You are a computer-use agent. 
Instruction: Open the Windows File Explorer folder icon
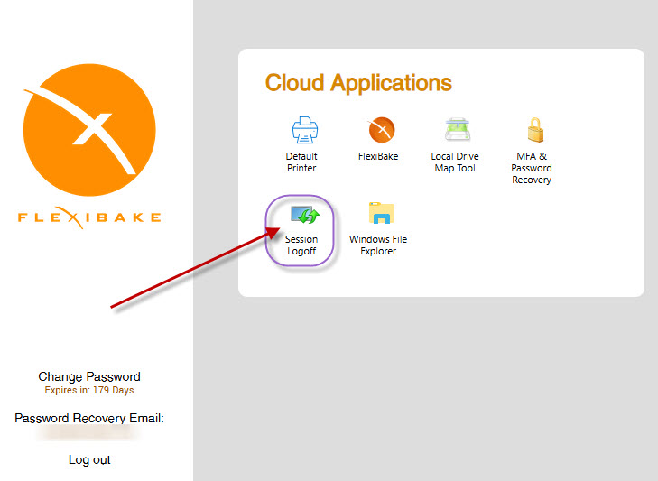pos(382,214)
